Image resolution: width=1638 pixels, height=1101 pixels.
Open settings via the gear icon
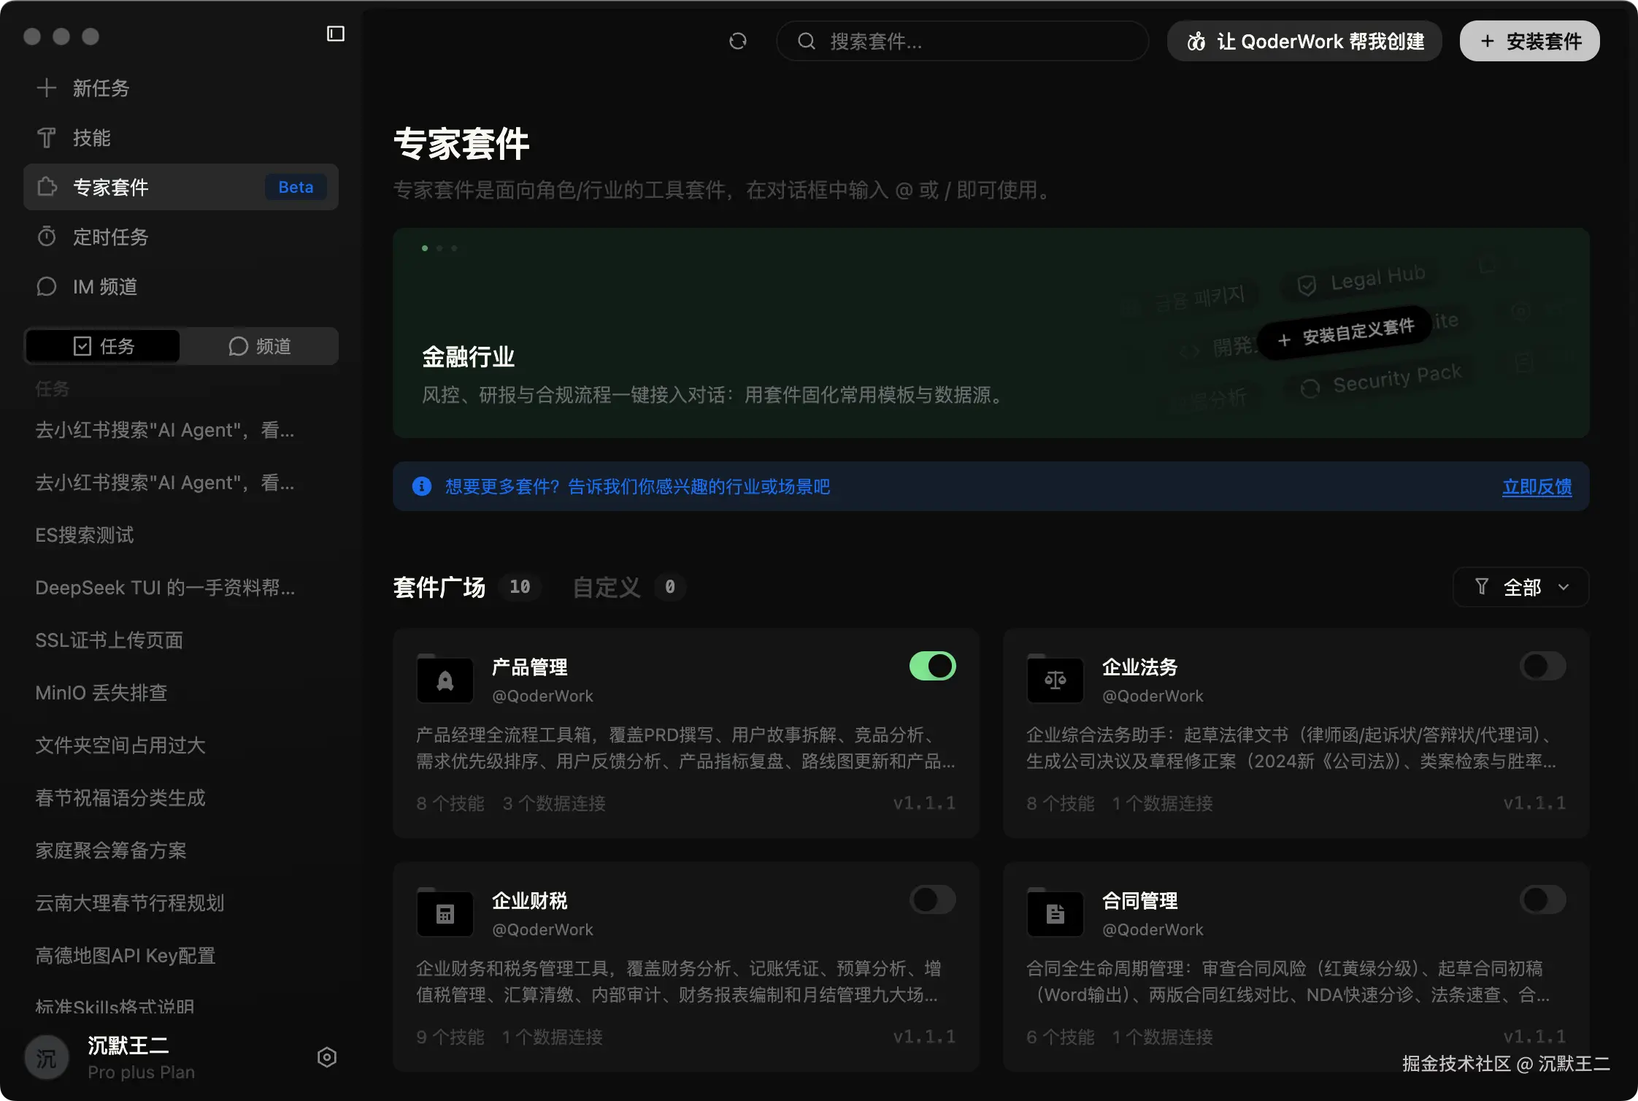click(x=327, y=1057)
